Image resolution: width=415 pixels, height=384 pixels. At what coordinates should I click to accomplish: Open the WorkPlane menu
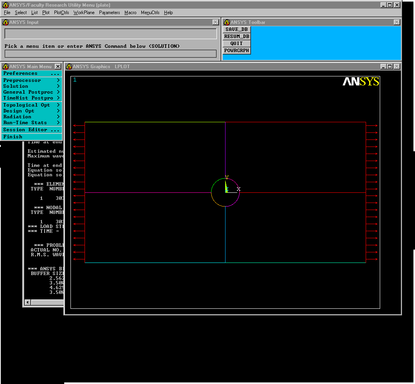84,13
